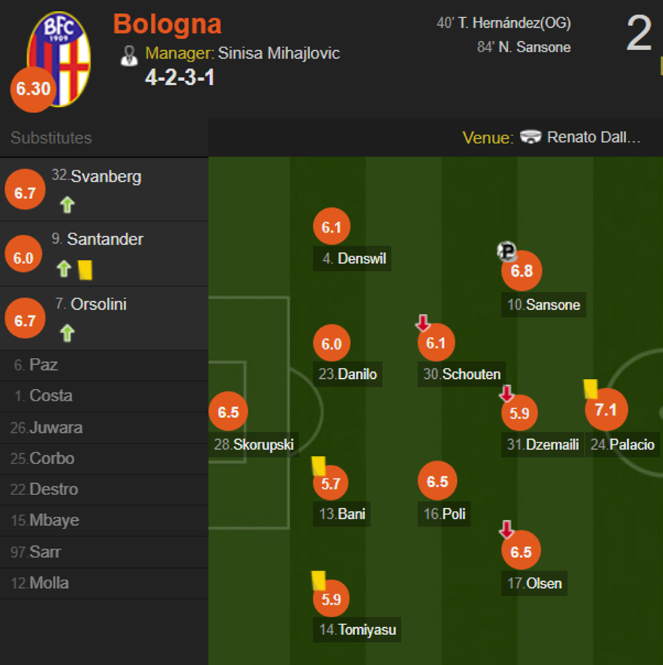Select Bologna team name heading
Viewport: 663px width, 665px height.
[x=167, y=24]
